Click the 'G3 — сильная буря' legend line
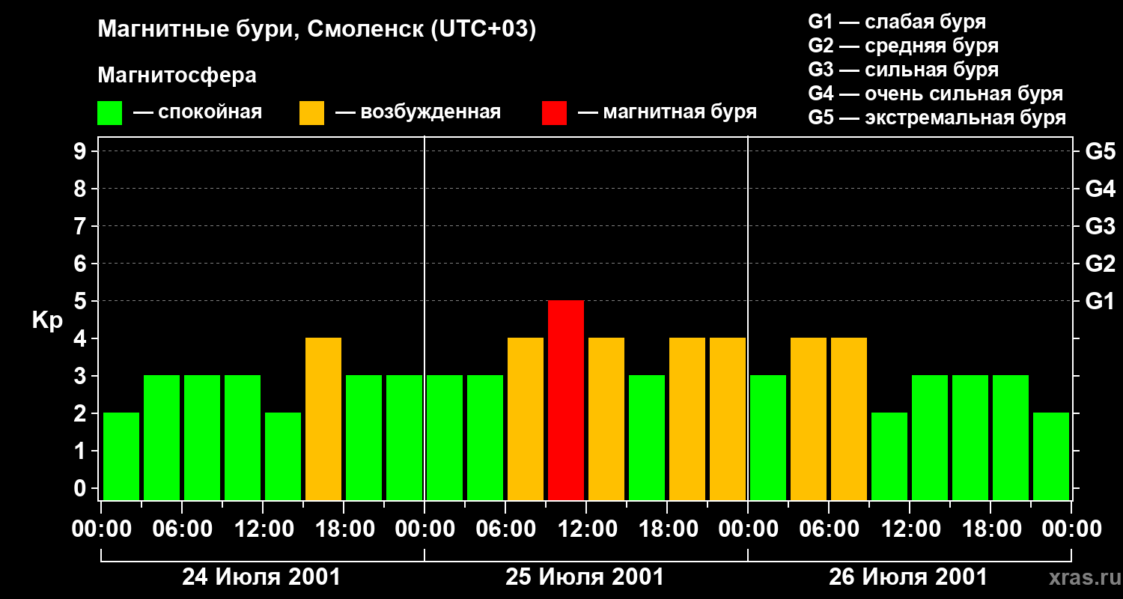 click(x=904, y=69)
